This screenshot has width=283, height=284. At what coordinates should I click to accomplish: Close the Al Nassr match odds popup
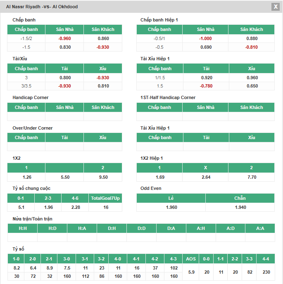pyautogui.click(x=275, y=7)
